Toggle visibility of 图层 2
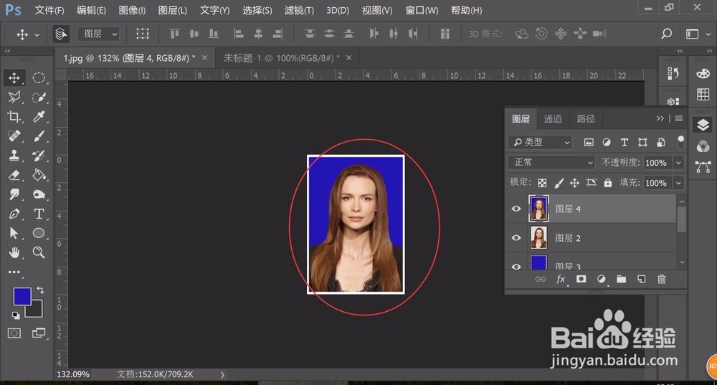The height and width of the screenshot is (385, 717). [x=516, y=238]
